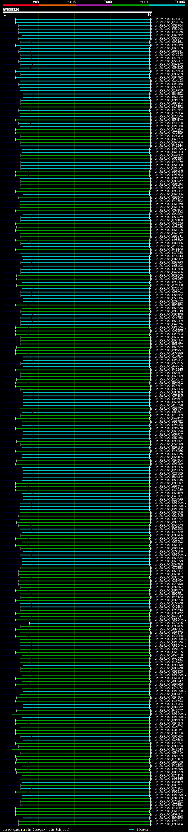Select the UniRef100_C1KG74 label

(169, 380)
